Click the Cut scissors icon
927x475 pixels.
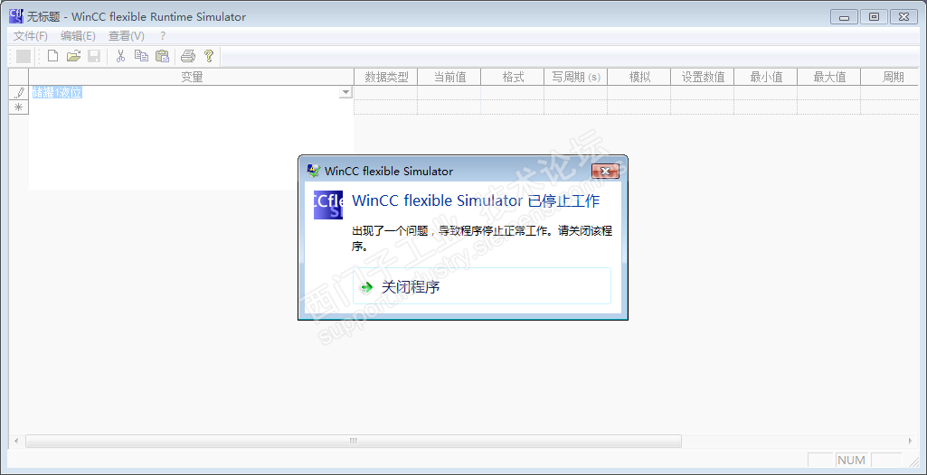click(x=120, y=57)
